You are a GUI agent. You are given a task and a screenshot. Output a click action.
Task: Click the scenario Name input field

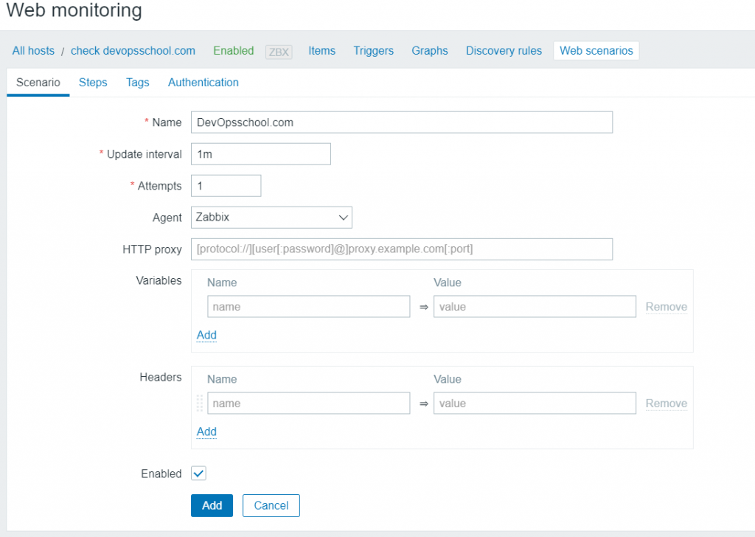401,122
